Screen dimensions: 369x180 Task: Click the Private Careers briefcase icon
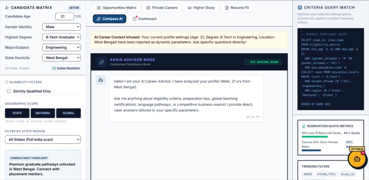148,8
